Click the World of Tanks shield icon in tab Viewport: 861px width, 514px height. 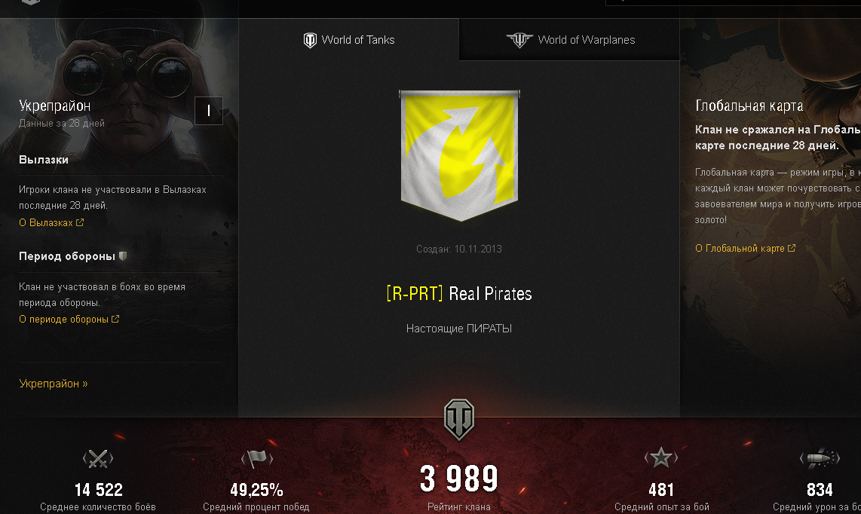click(x=310, y=40)
